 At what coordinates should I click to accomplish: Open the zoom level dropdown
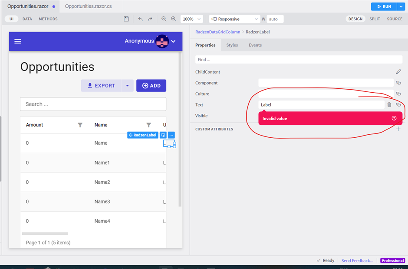(192, 19)
